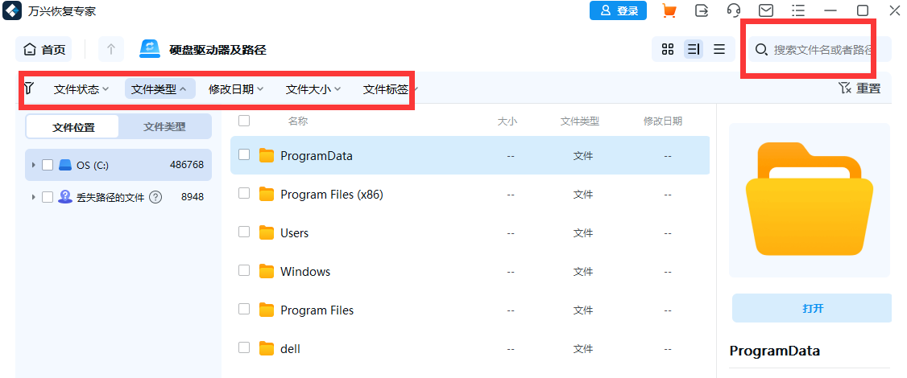
Task: Open the 文件状态 filter dropdown
Action: pos(81,89)
